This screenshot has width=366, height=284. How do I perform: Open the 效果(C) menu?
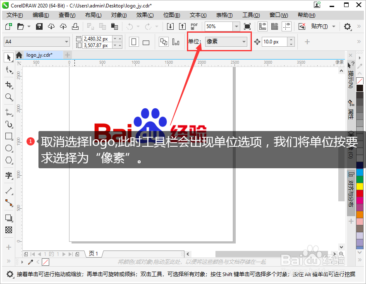(x=145, y=15)
